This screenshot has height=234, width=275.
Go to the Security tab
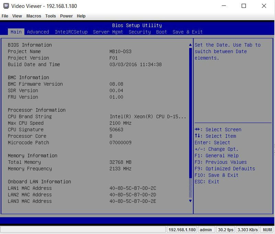click(140, 32)
